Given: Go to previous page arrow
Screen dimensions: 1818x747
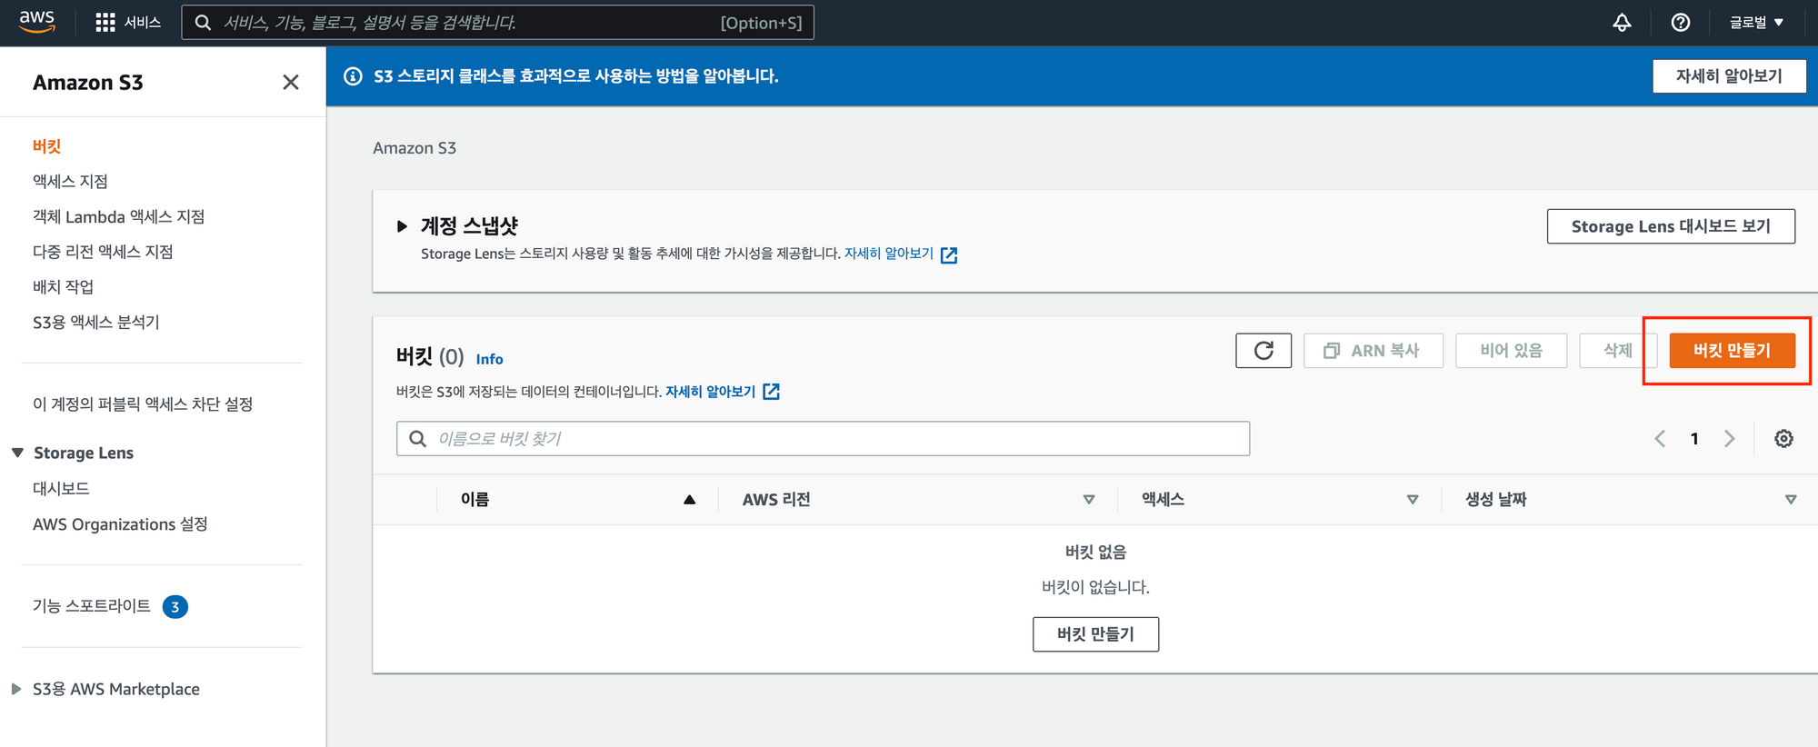Looking at the screenshot, I should click(x=1660, y=439).
